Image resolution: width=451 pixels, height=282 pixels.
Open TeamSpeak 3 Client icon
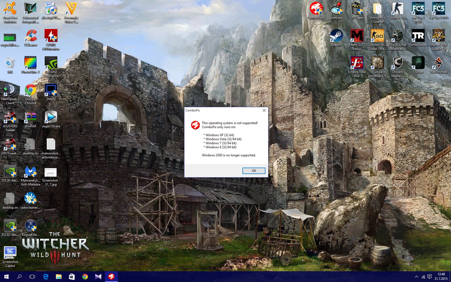point(10,94)
